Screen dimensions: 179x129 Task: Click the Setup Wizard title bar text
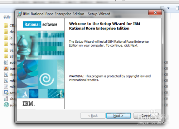coord(67,14)
